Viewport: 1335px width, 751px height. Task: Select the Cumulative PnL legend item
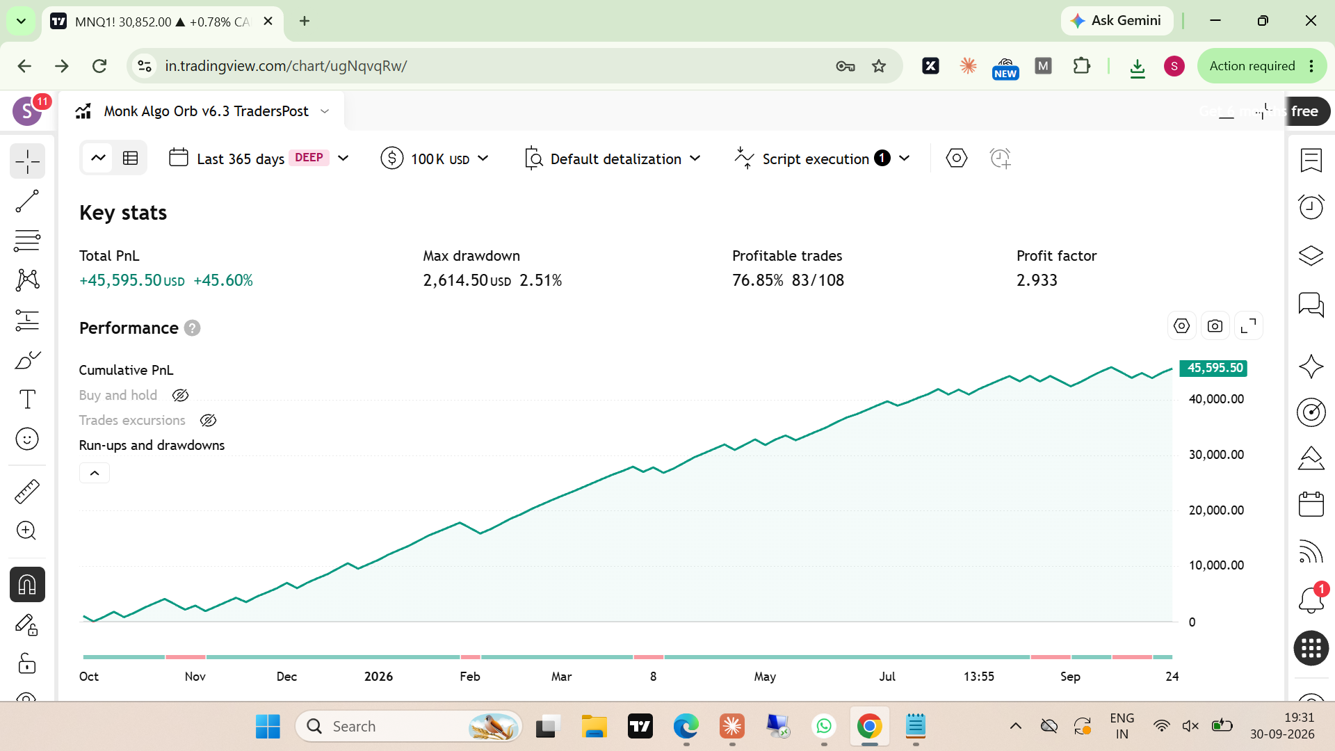click(126, 370)
